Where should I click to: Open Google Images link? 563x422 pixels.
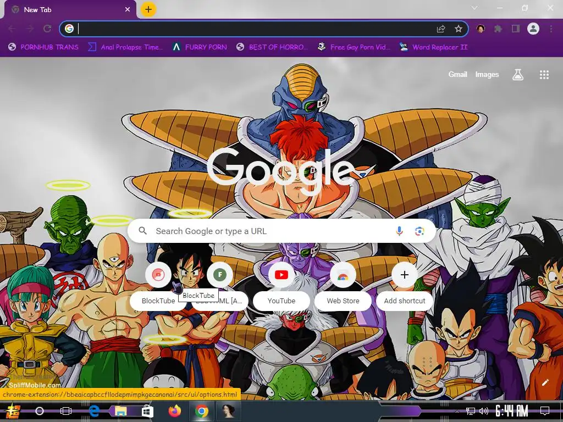click(x=487, y=74)
